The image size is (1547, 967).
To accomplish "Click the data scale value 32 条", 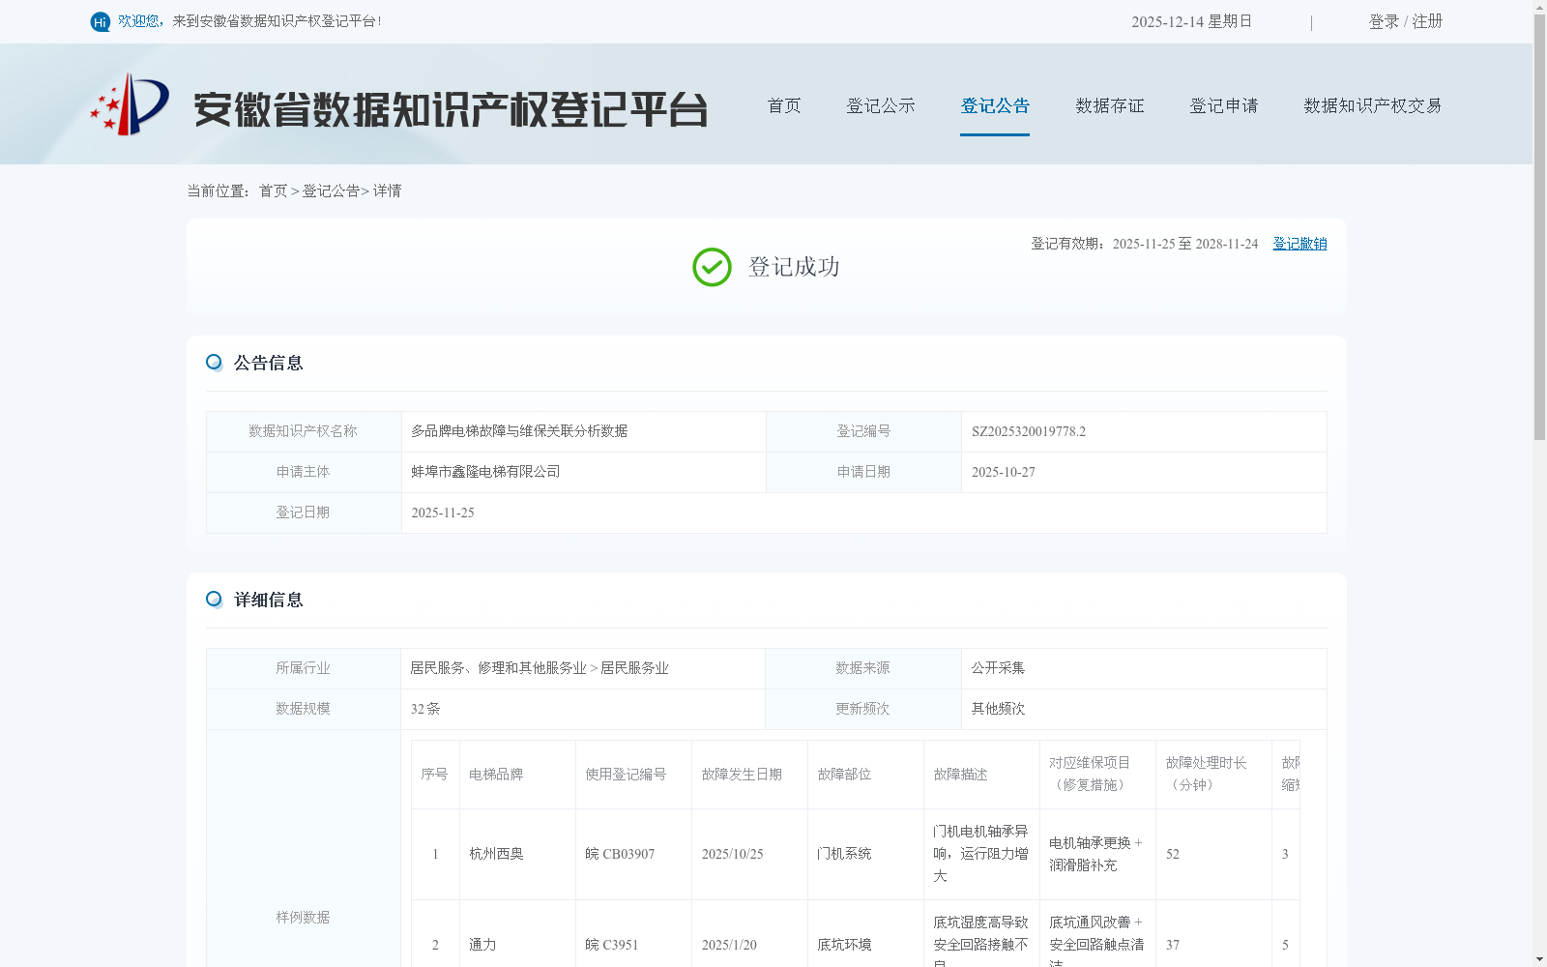I will 425,709.
